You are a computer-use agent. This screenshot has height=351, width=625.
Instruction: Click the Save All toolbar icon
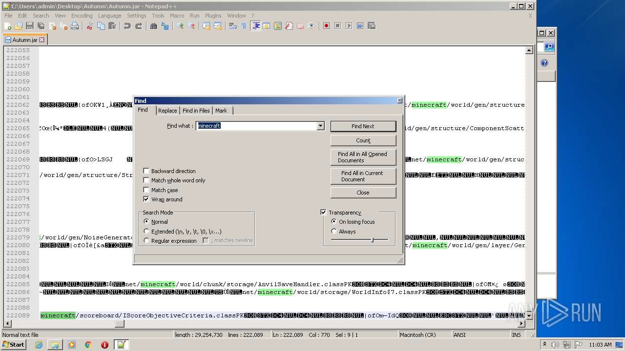(41, 26)
